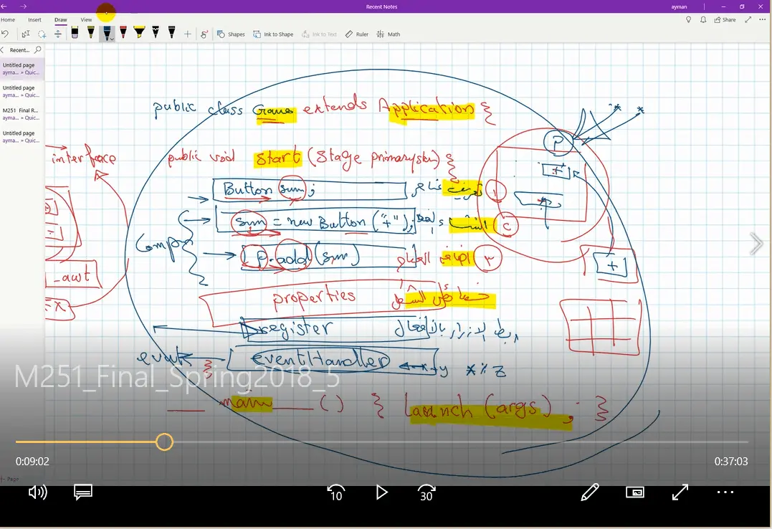Select the yellow highlighter

click(139, 33)
